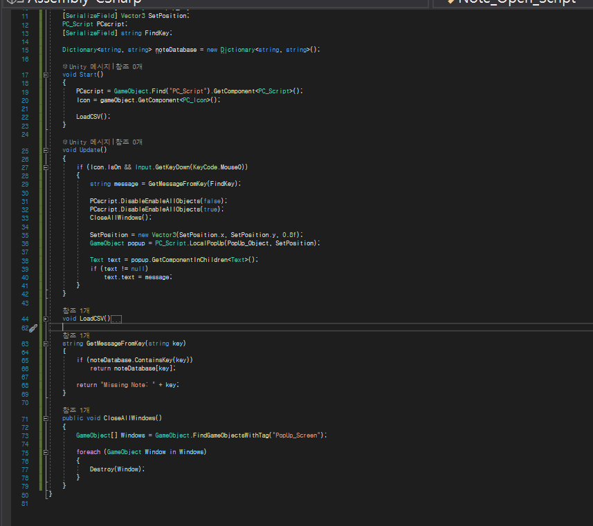Click line number 43 in the margin
This screenshot has width=593, height=526.
(x=25, y=303)
